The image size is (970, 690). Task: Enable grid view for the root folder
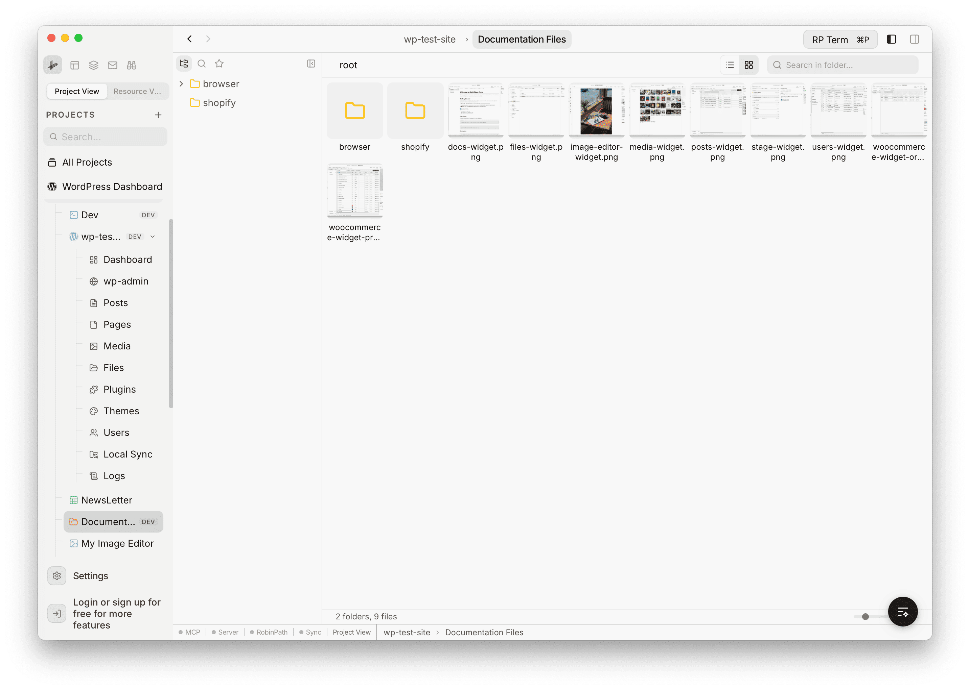click(749, 65)
